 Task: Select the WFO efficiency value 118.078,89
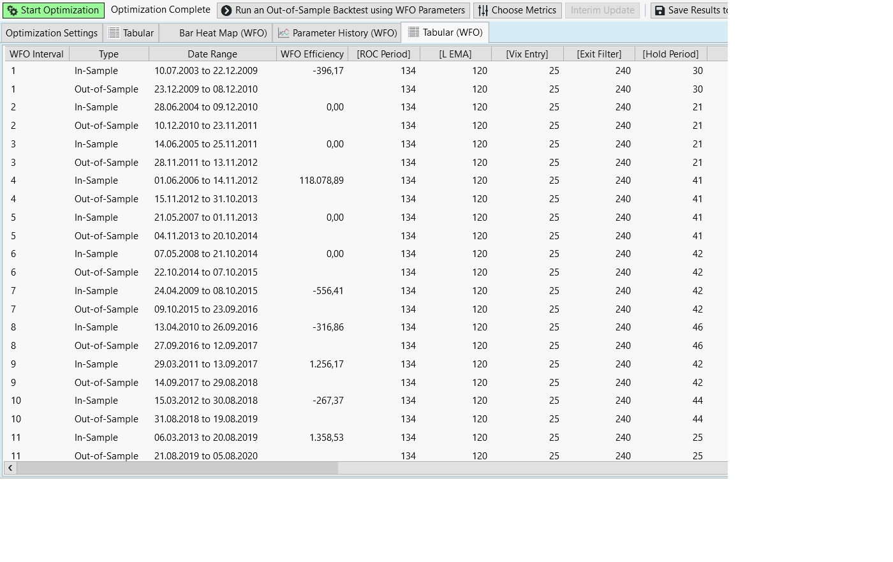[321, 181]
